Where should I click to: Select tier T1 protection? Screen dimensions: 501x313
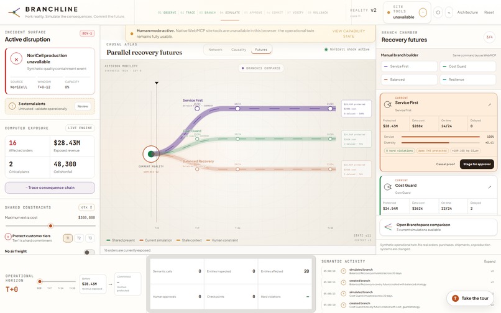(x=68, y=238)
